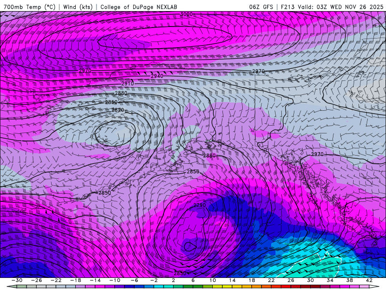Click the positive 18 legend value
The width and height of the screenshot is (386, 289).
point(252,280)
